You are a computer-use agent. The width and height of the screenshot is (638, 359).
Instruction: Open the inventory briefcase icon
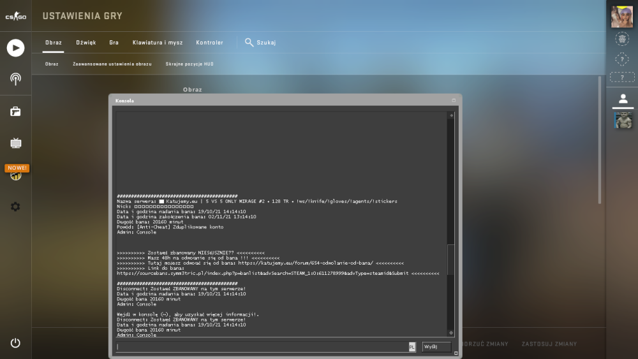click(x=15, y=112)
